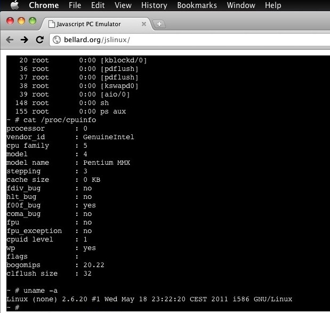Click the '[kswapd0]' process entry
The height and width of the screenshot is (313, 330).
[119, 86]
